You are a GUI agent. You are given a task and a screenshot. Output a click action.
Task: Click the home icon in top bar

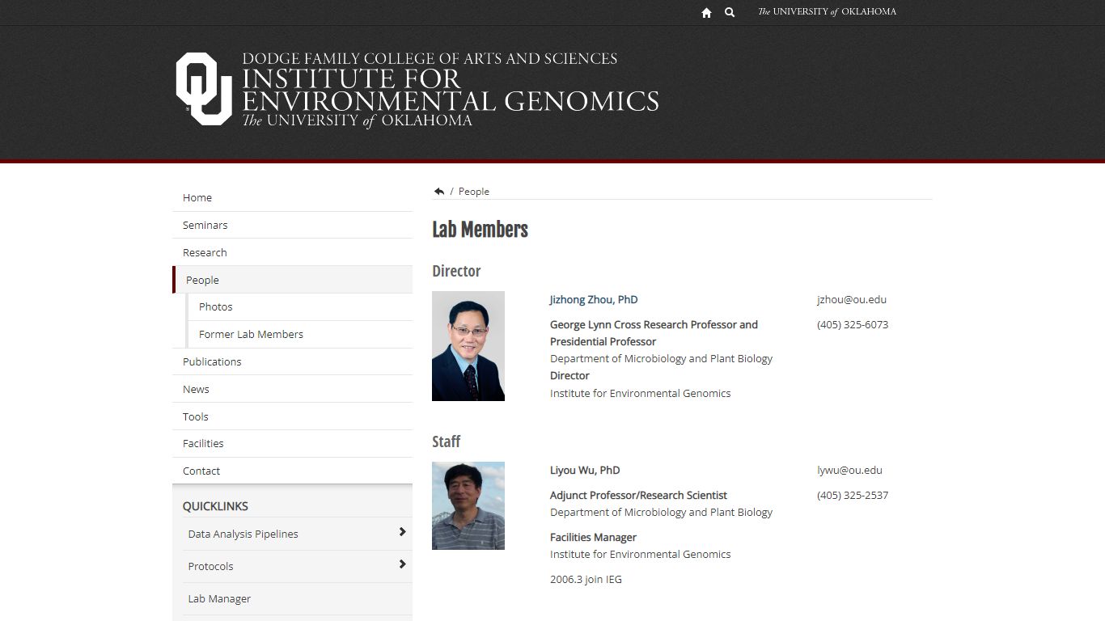pyautogui.click(x=706, y=12)
